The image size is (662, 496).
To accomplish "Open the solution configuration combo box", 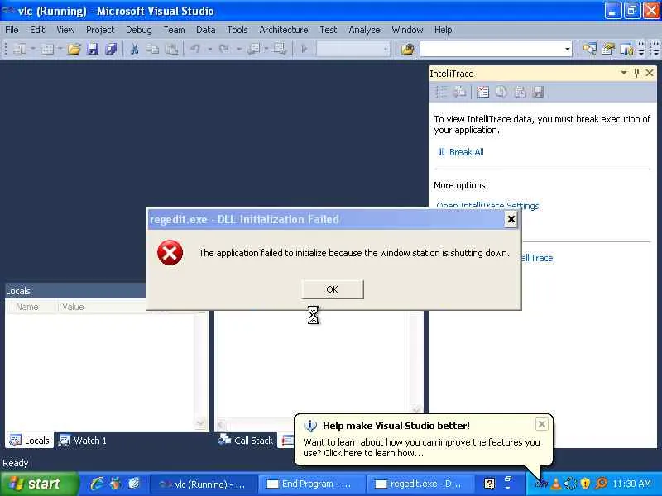I will click(x=353, y=50).
